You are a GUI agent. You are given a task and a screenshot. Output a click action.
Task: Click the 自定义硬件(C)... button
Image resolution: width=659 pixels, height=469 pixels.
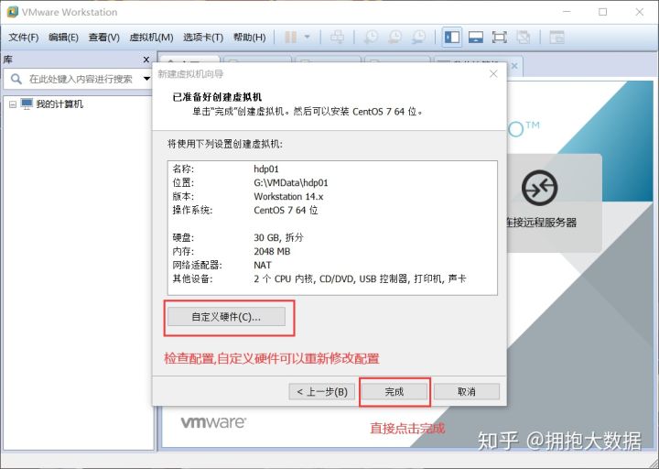click(x=226, y=317)
